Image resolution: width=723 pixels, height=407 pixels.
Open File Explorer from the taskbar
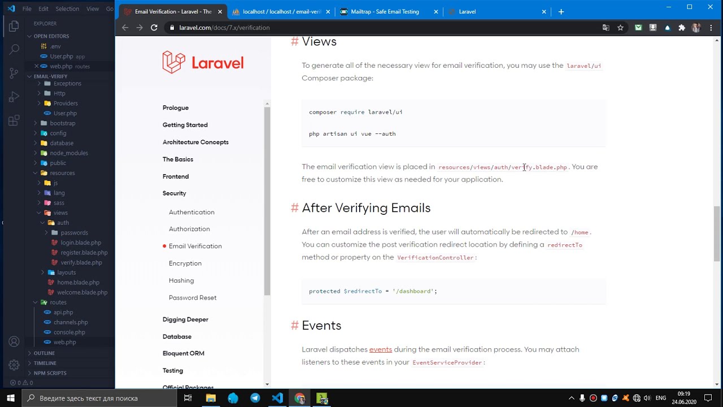pyautogui.click(x=211, y=398)
